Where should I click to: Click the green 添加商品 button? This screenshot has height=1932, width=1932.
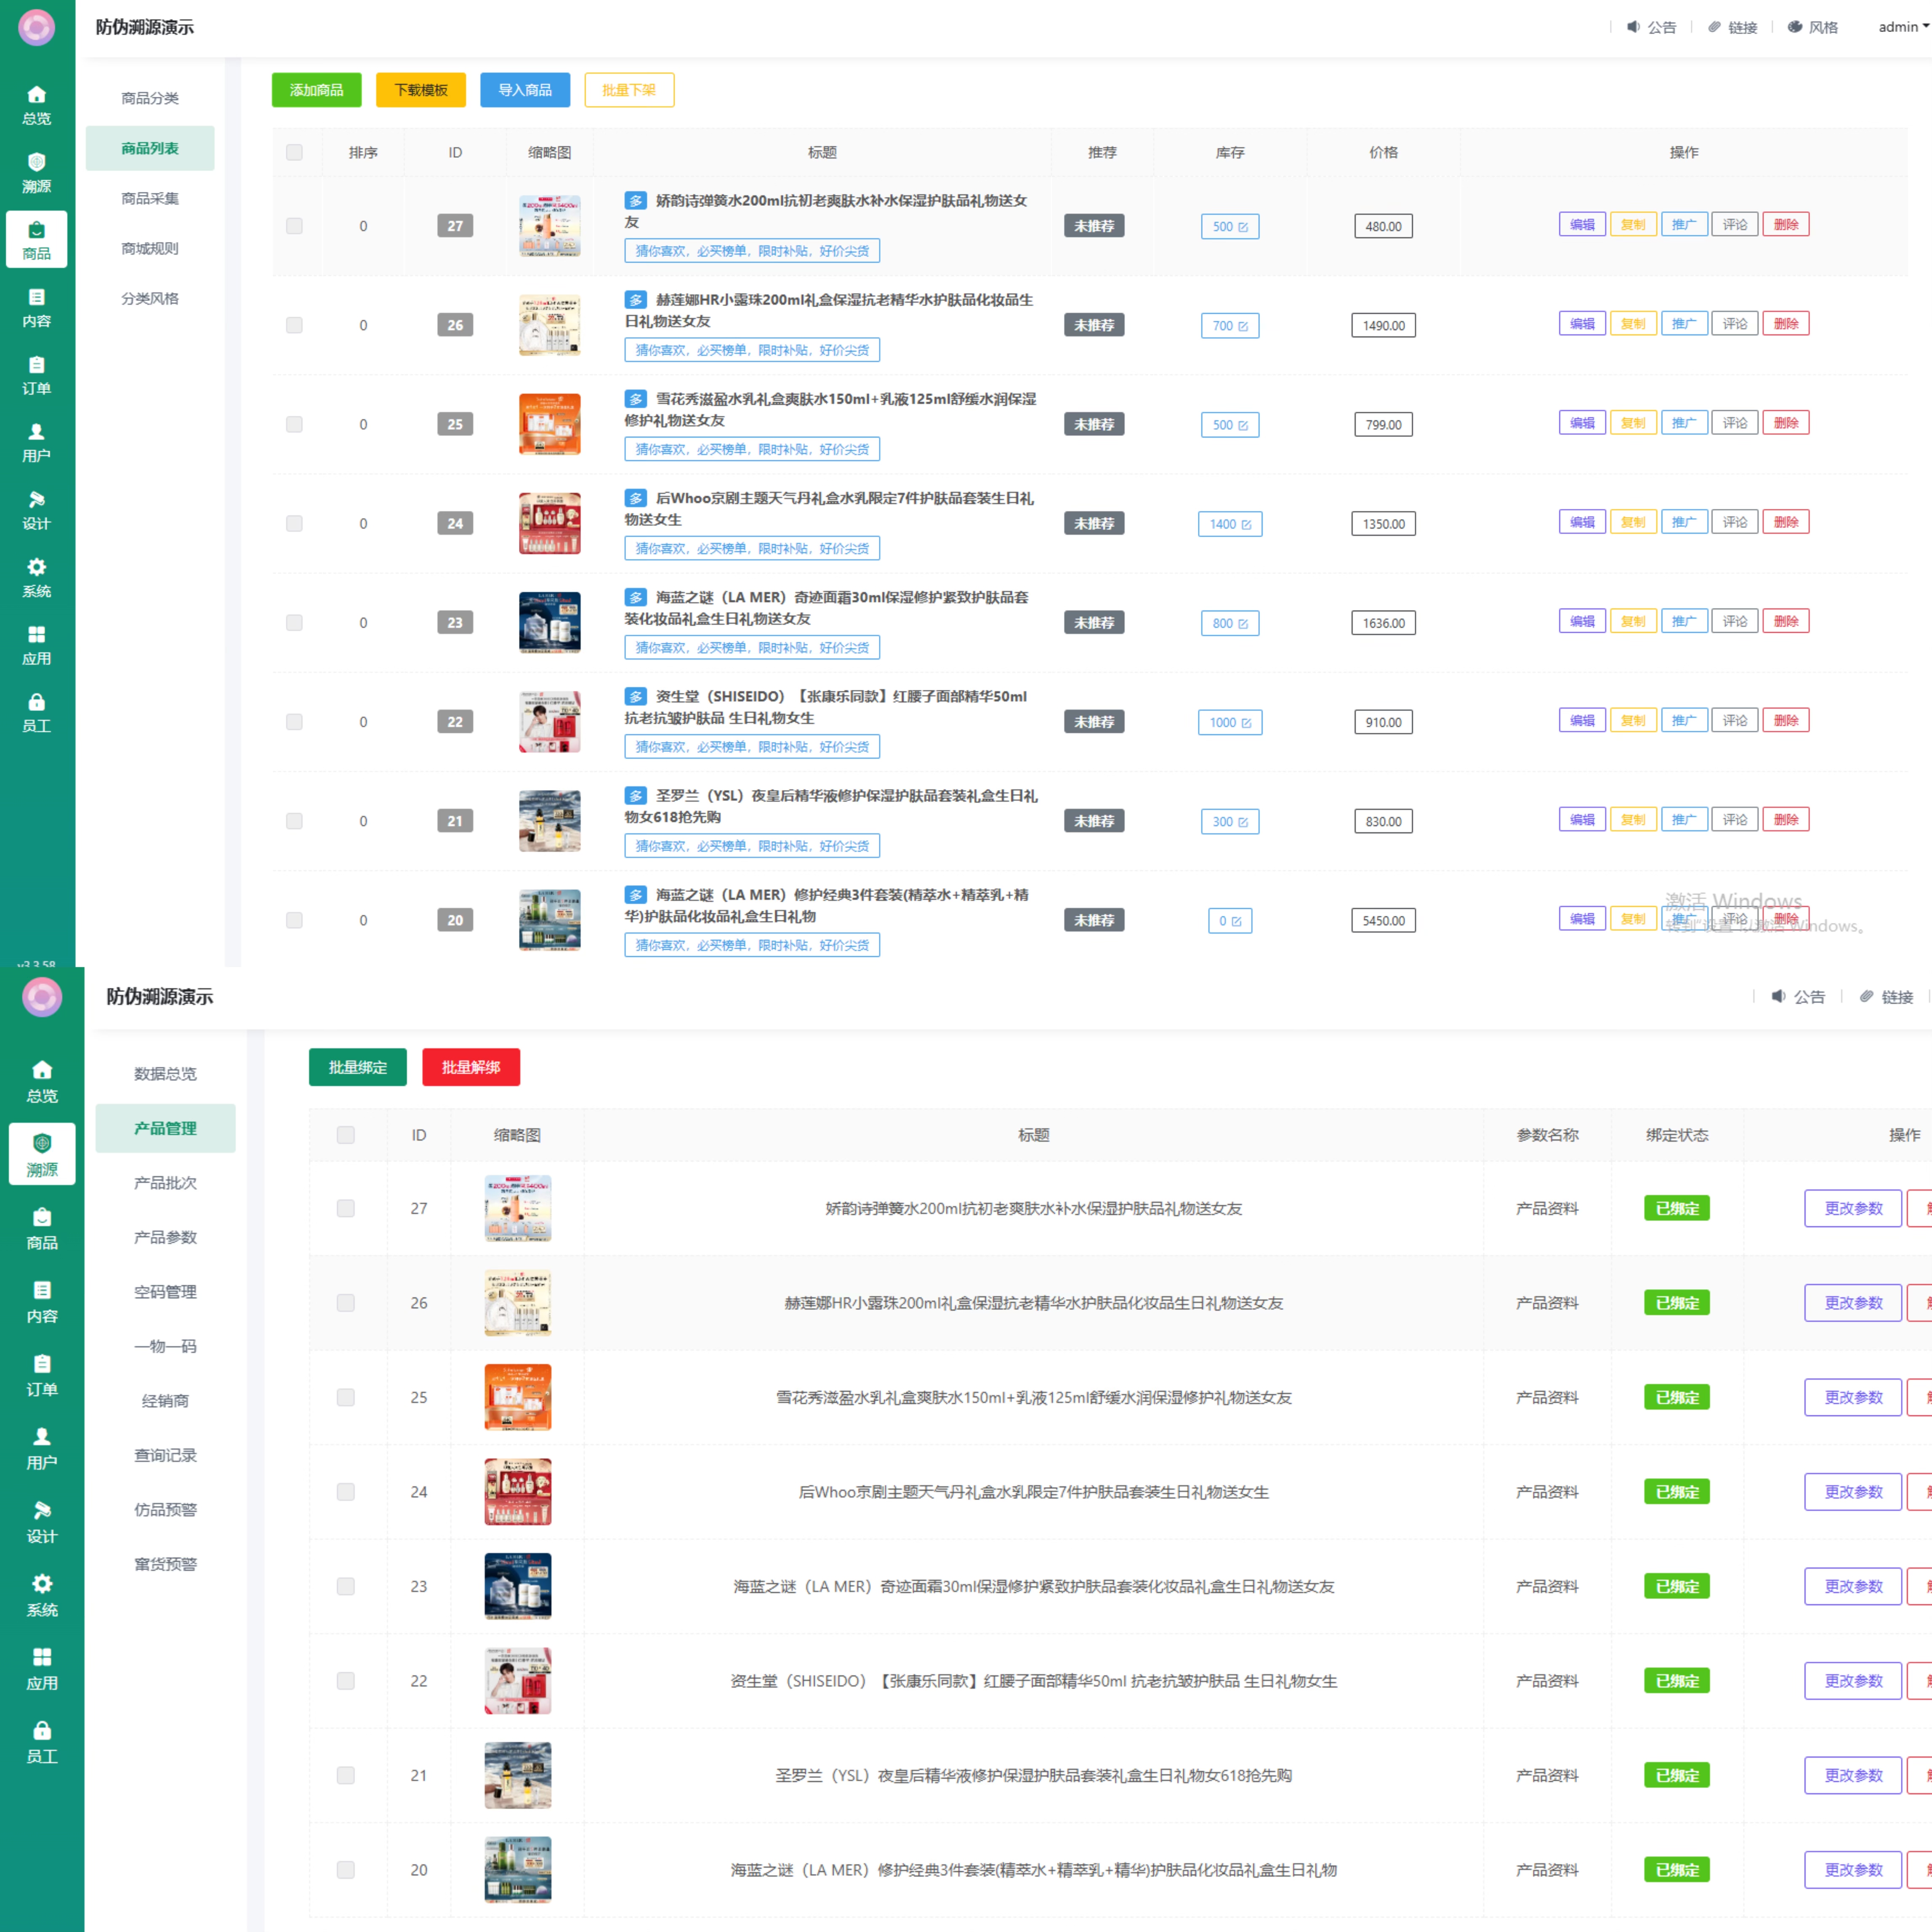pyautogui.click(x=316, y=90)
